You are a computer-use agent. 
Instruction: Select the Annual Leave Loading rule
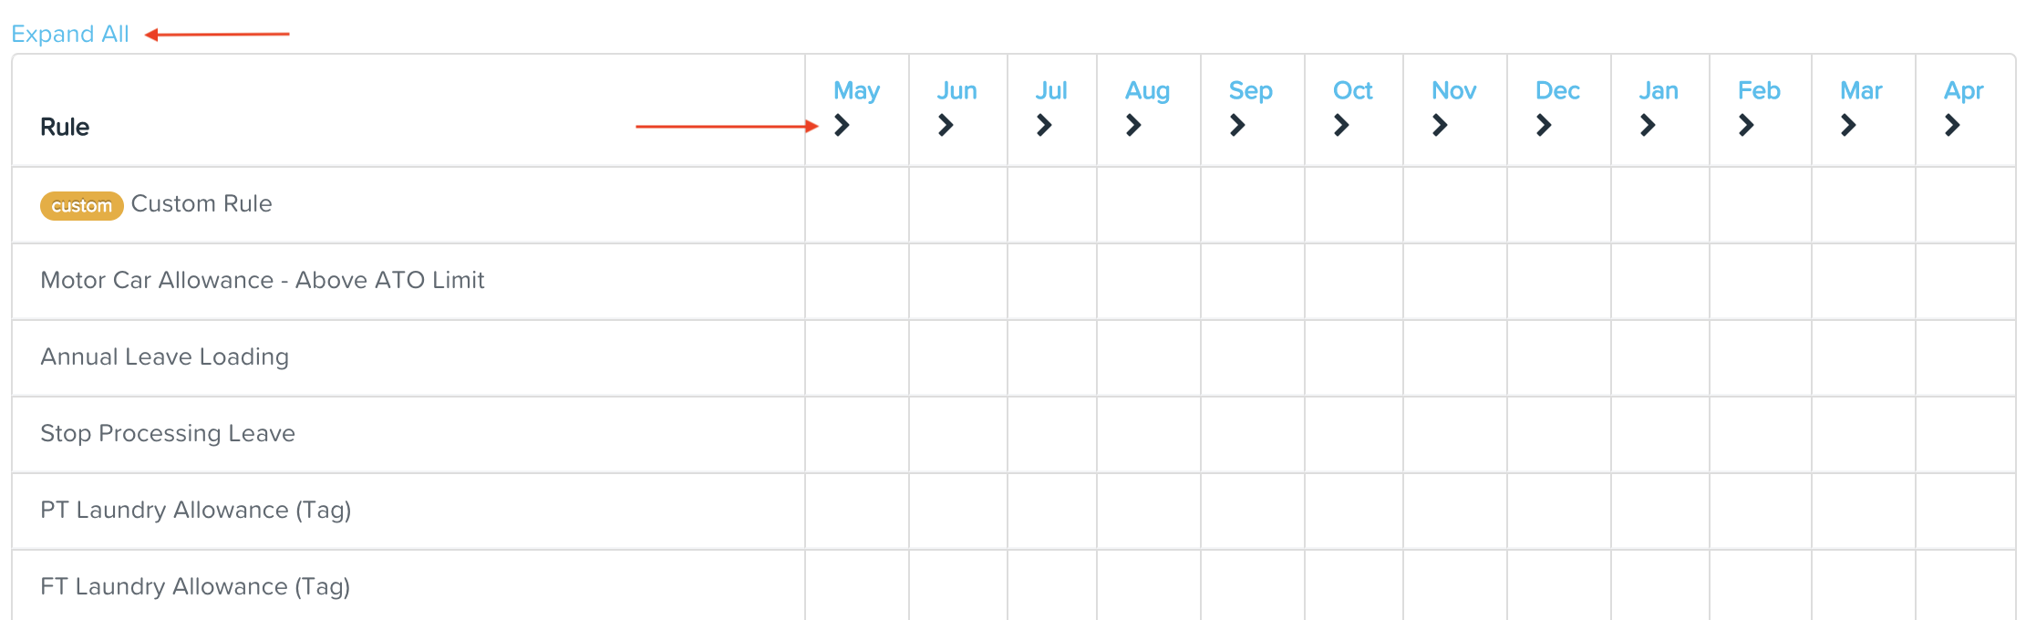(164, 356)
